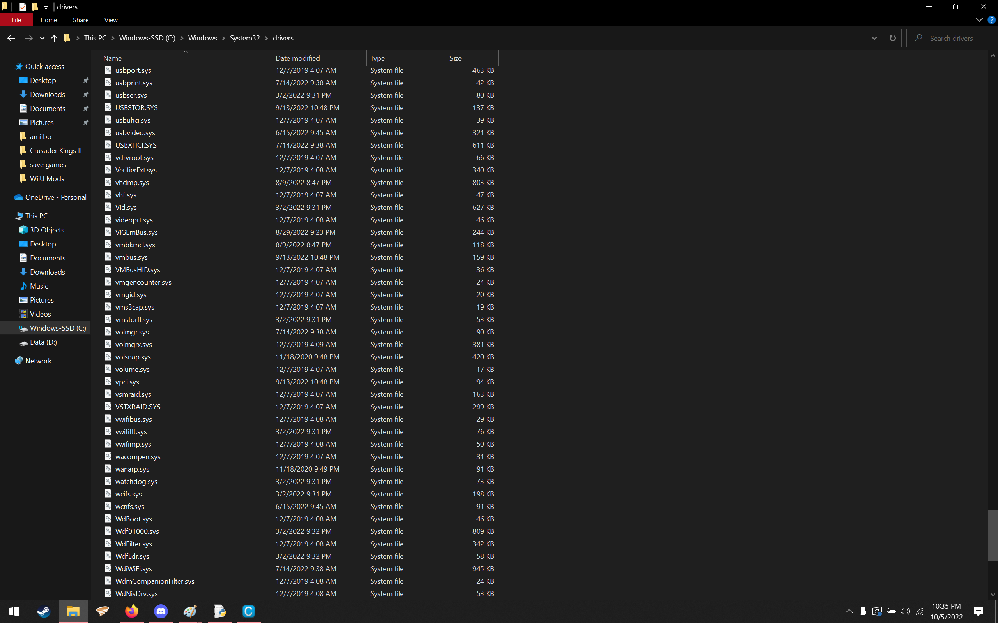The image size is (998, 623).
Task: Expand the ribbon with the chevron
Action: [x=979, y=20]
